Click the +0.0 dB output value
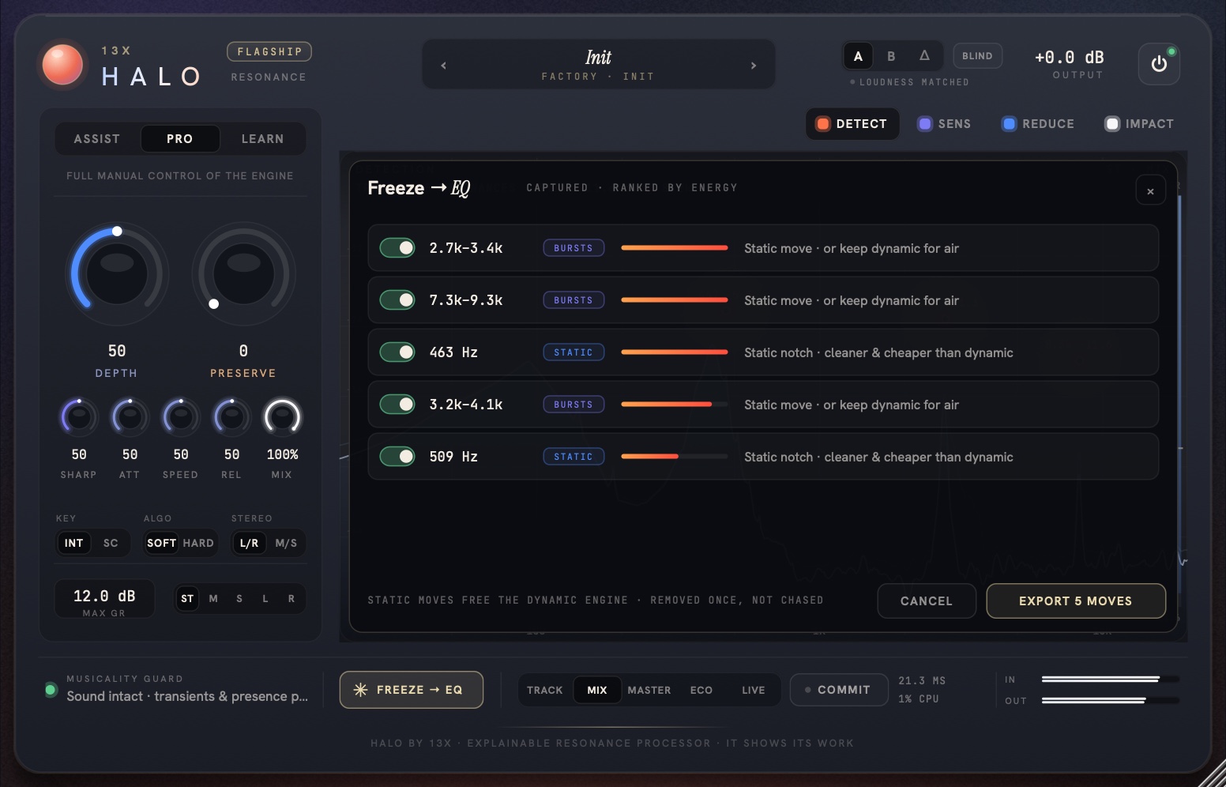The width and height of the screenshot is (1226, 787). coord(1070,57)
